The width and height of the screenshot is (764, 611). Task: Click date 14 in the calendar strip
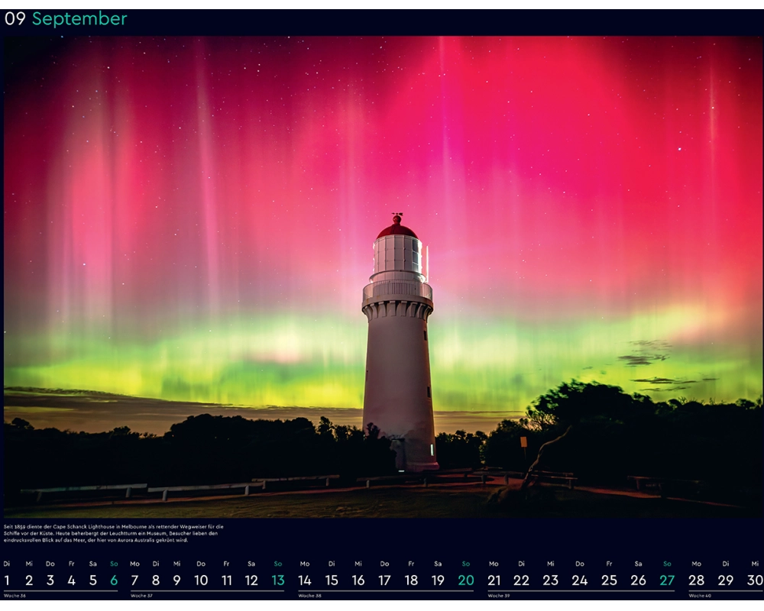305,580
